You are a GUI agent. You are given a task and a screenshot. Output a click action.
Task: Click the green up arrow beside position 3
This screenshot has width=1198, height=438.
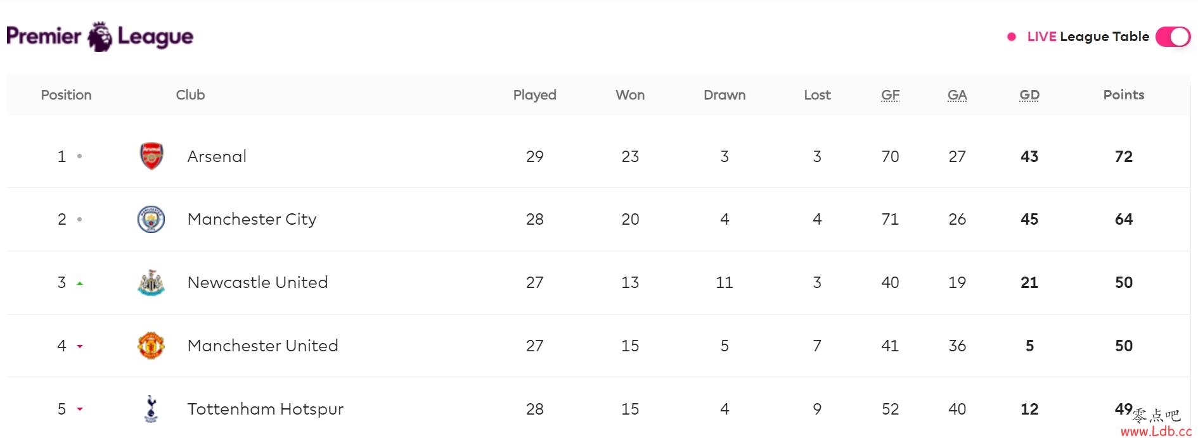80,284
